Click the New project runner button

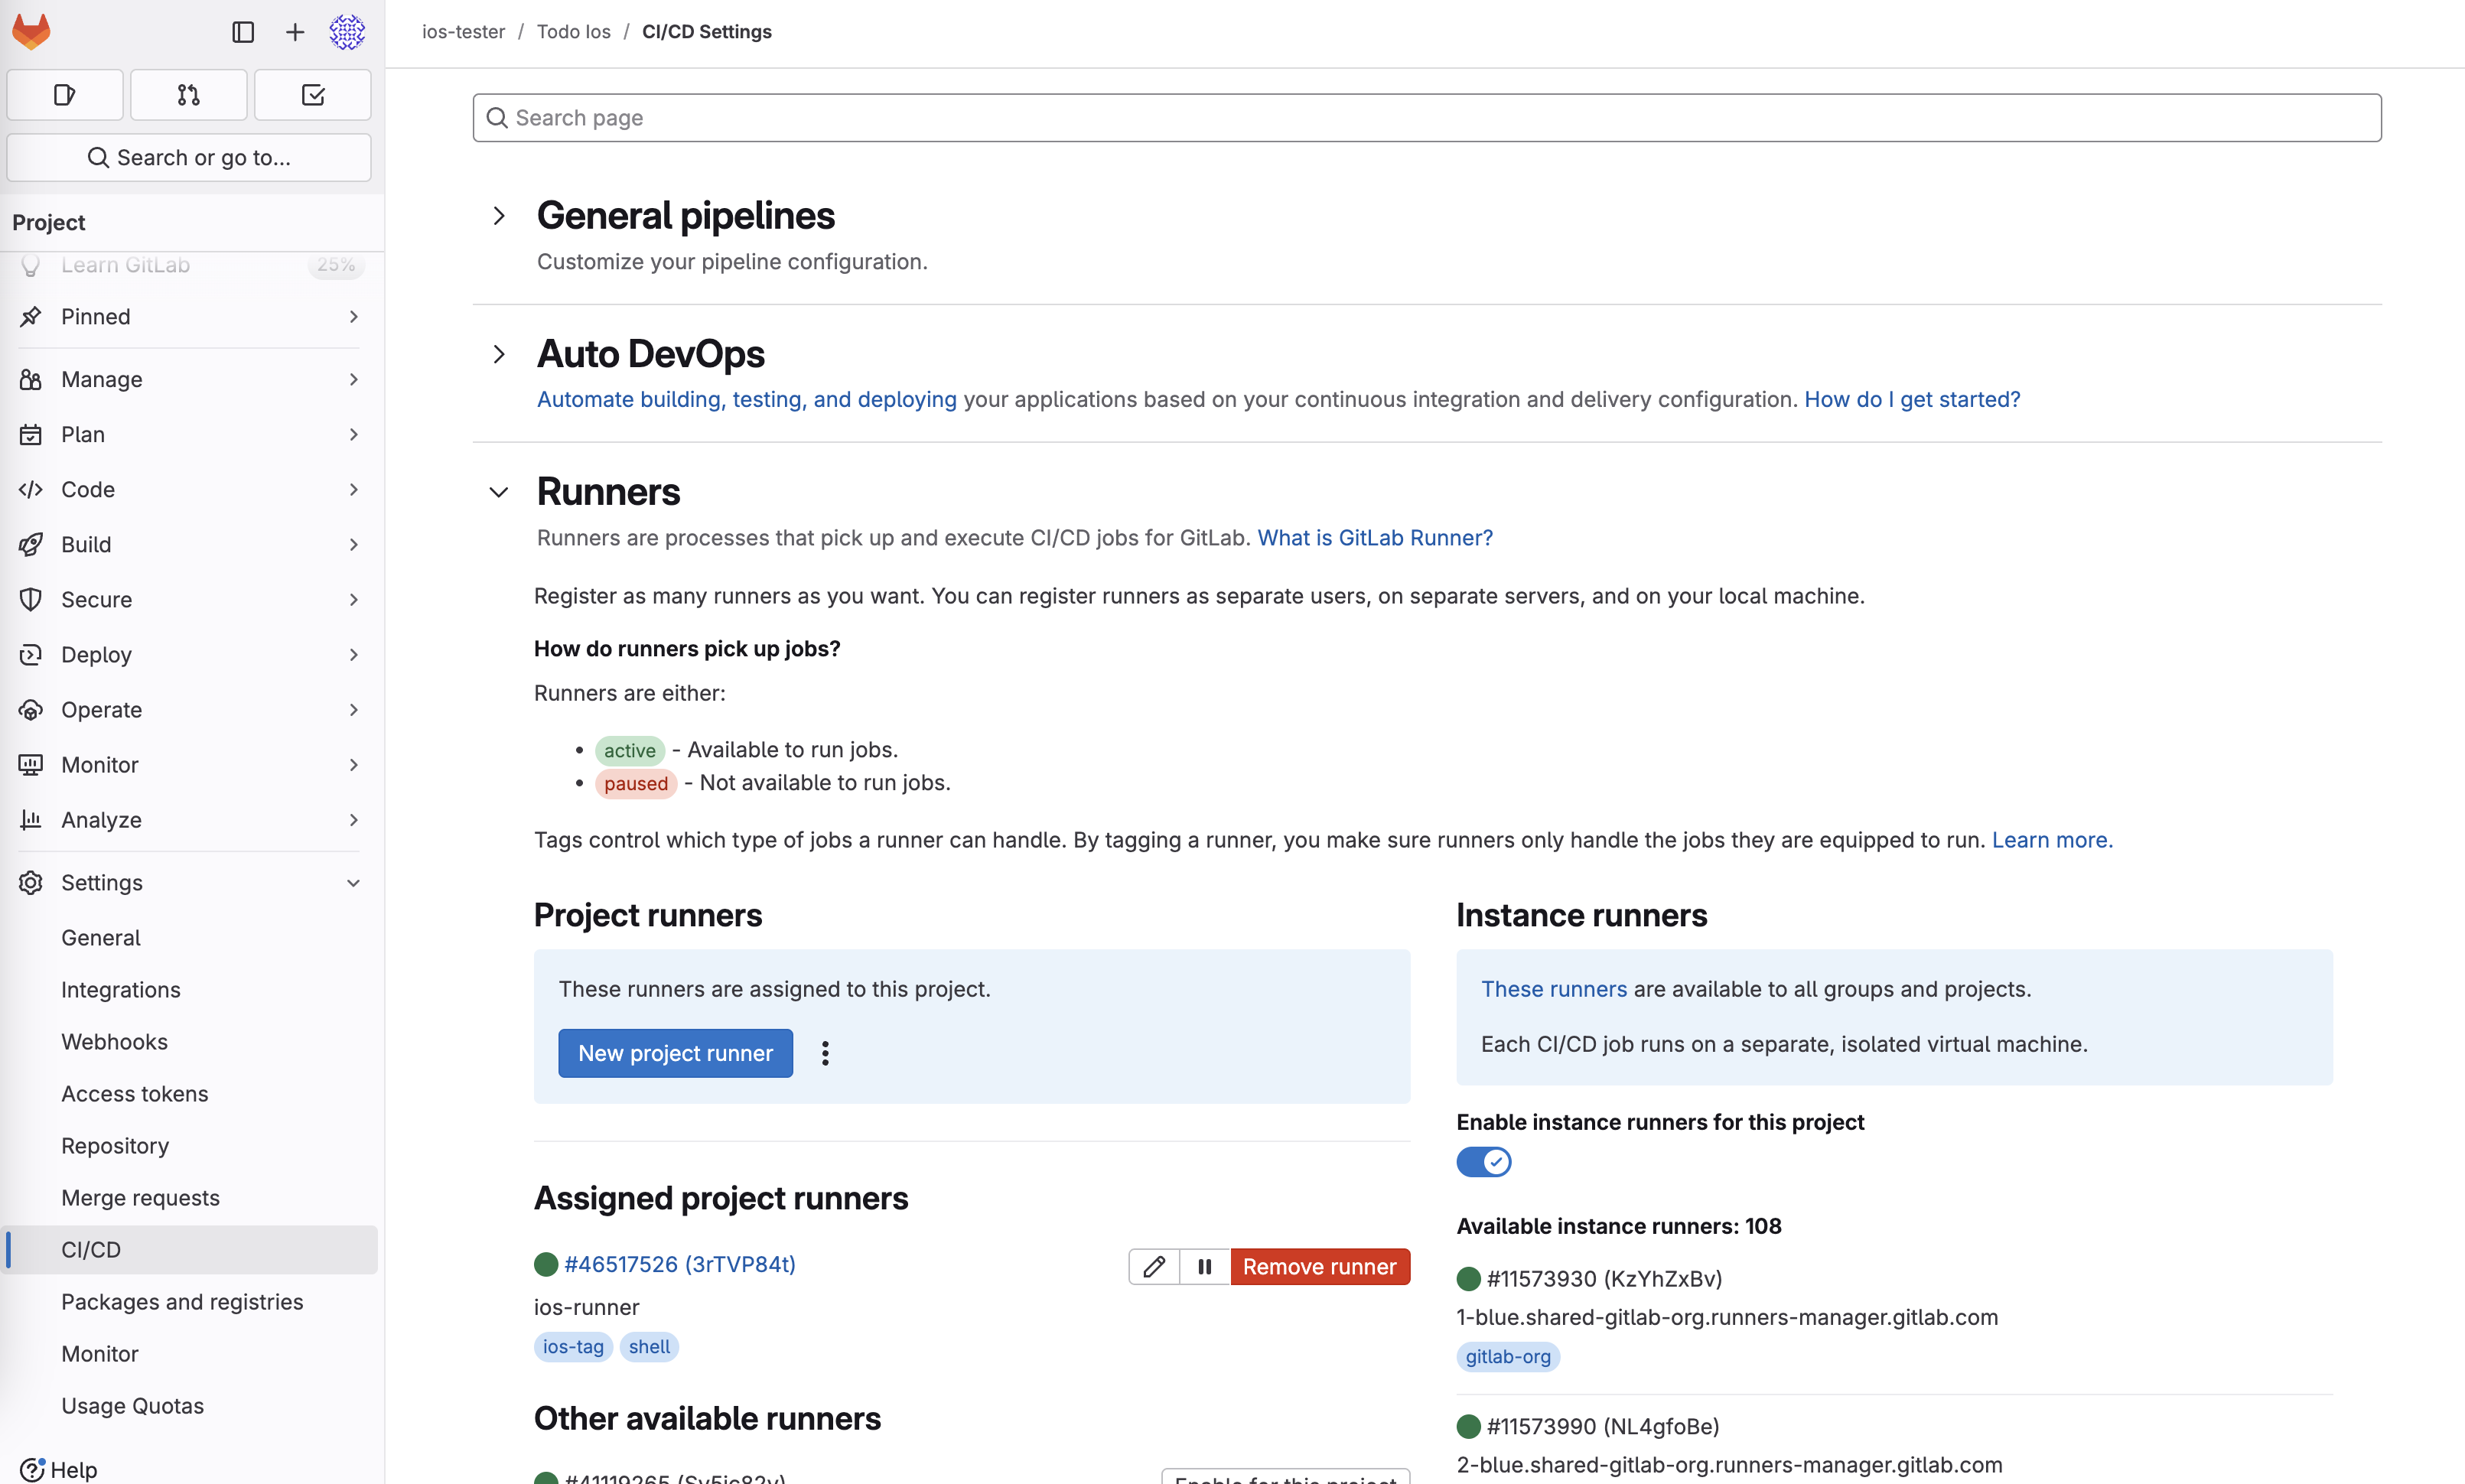point(675,1053)
